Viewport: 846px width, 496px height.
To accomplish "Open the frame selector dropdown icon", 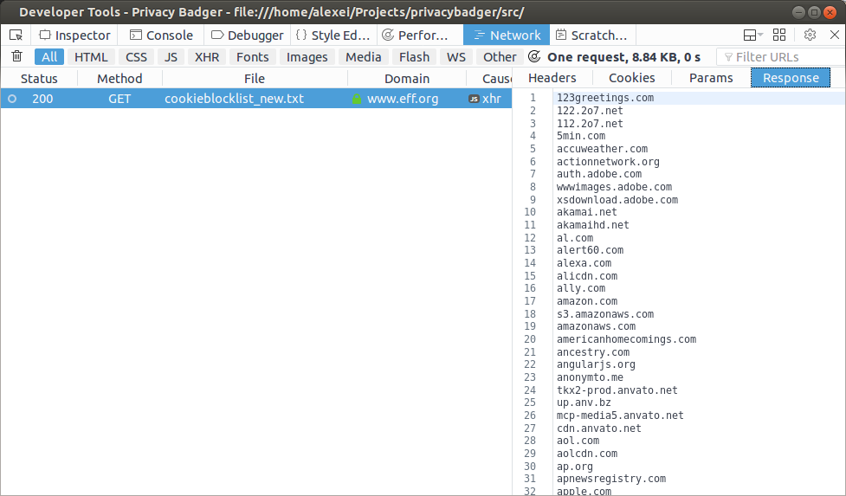I will click(x=752, y=35).
